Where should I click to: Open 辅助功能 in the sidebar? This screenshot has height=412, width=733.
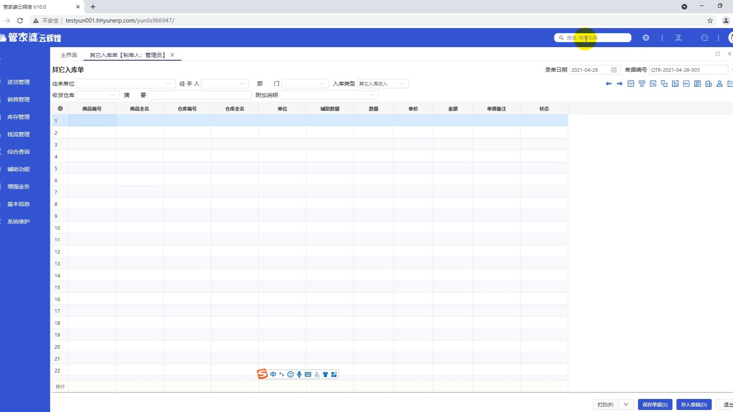(x=19, y=169)
